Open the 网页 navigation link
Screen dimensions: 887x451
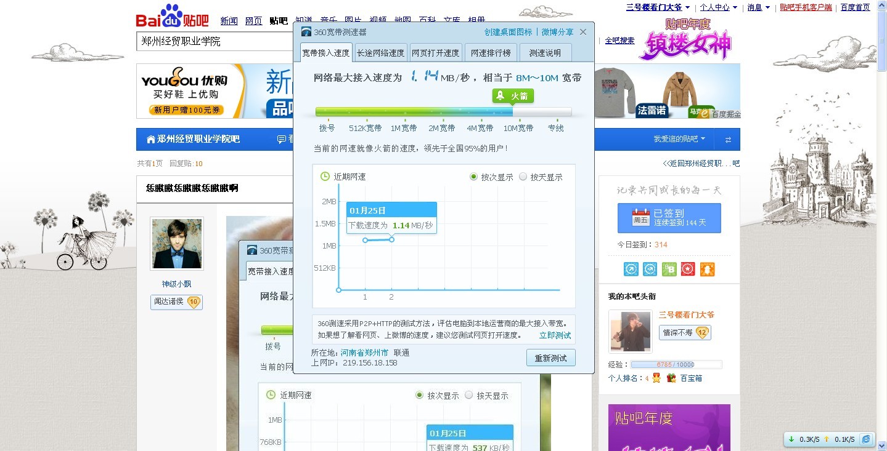tap(253, 21)
